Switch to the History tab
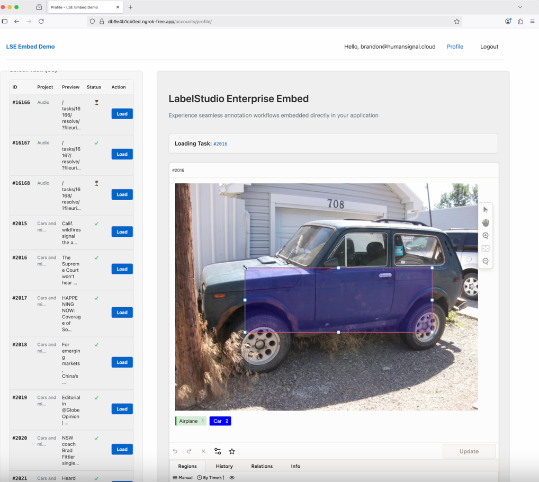Screen dimensions: 539x482 [x=224, y=466]
